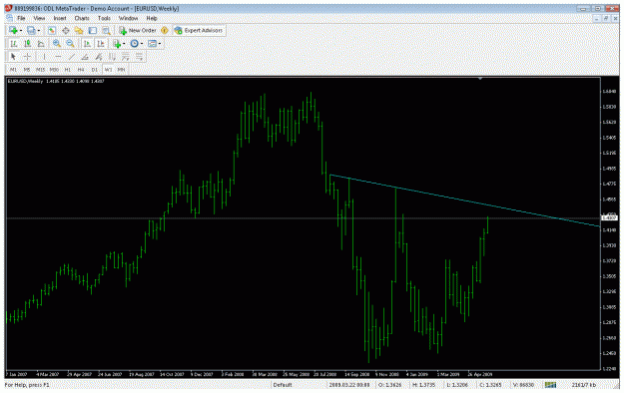The image size is (624, 393).
Task: Toggle Chart Shift option
Action: point(101,44)
